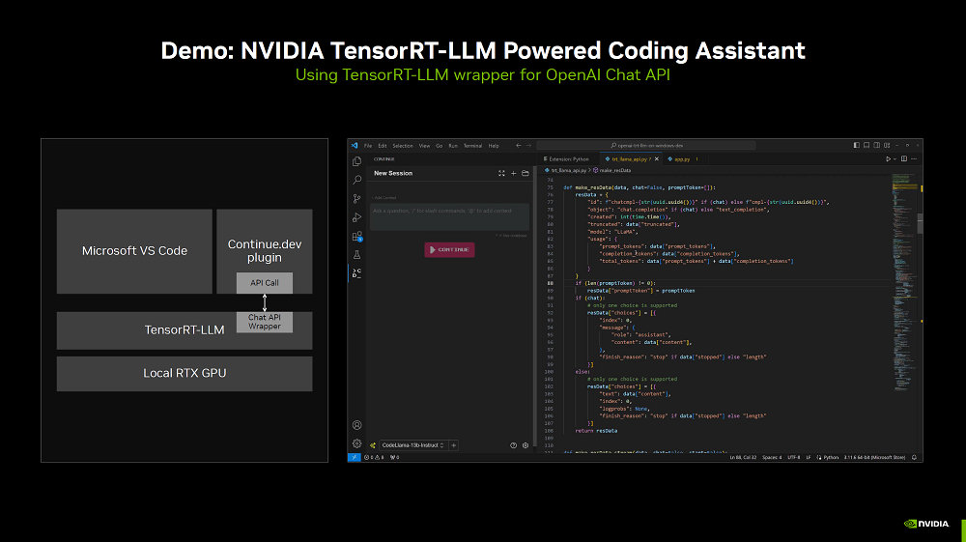
Task: Click the ports forwarded status item
Action: [395, 458]
